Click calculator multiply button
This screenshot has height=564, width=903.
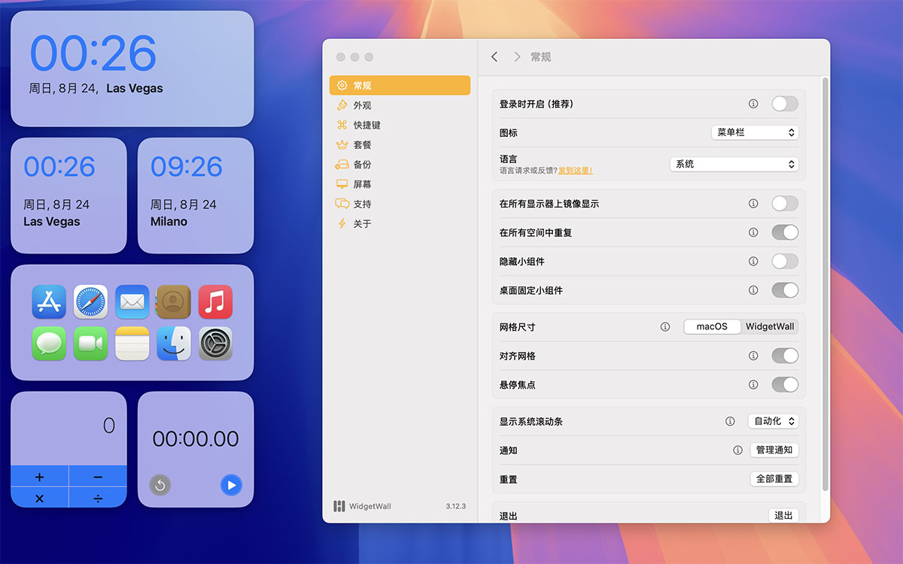pos(40,498)
